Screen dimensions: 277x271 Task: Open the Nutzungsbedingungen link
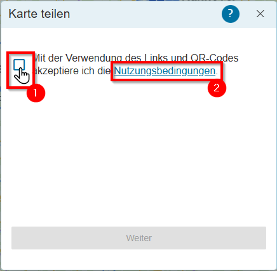tap(165, 70)
